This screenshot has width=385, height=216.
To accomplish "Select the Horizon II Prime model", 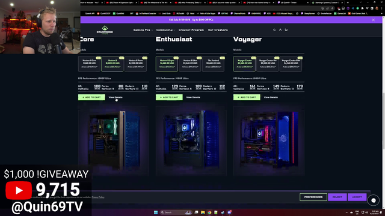I will pyautogui.click(x=135, y=64).
